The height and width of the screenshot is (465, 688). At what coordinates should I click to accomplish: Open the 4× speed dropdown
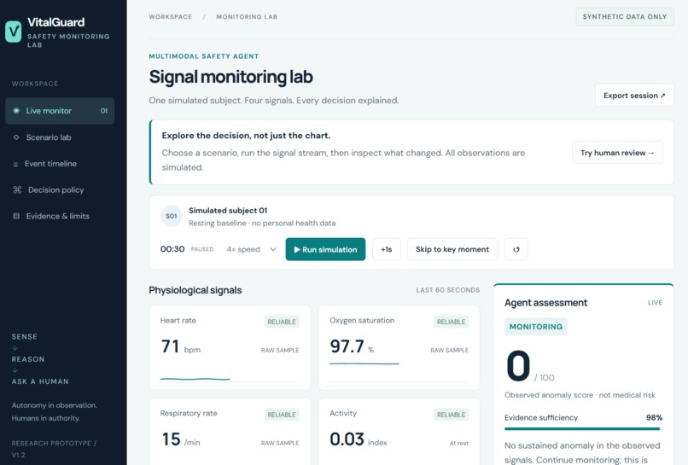click(252, 249)
